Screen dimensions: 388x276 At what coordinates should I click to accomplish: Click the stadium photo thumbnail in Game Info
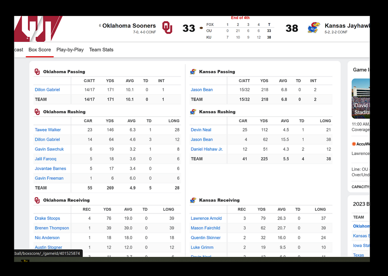point(360,99)
